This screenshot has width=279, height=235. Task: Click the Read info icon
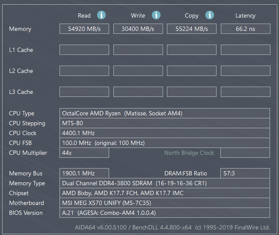[x=101, y=15]
